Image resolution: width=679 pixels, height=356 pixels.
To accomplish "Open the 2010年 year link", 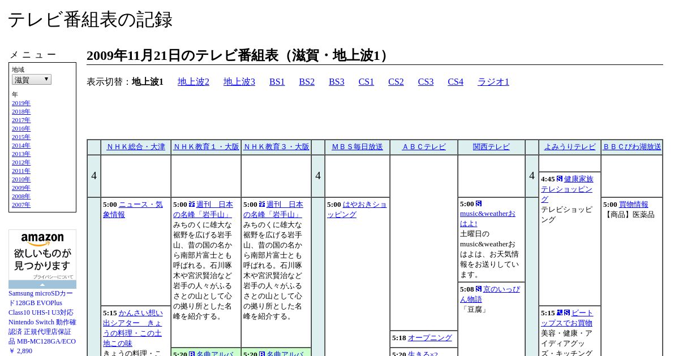I will click(21, 180).
